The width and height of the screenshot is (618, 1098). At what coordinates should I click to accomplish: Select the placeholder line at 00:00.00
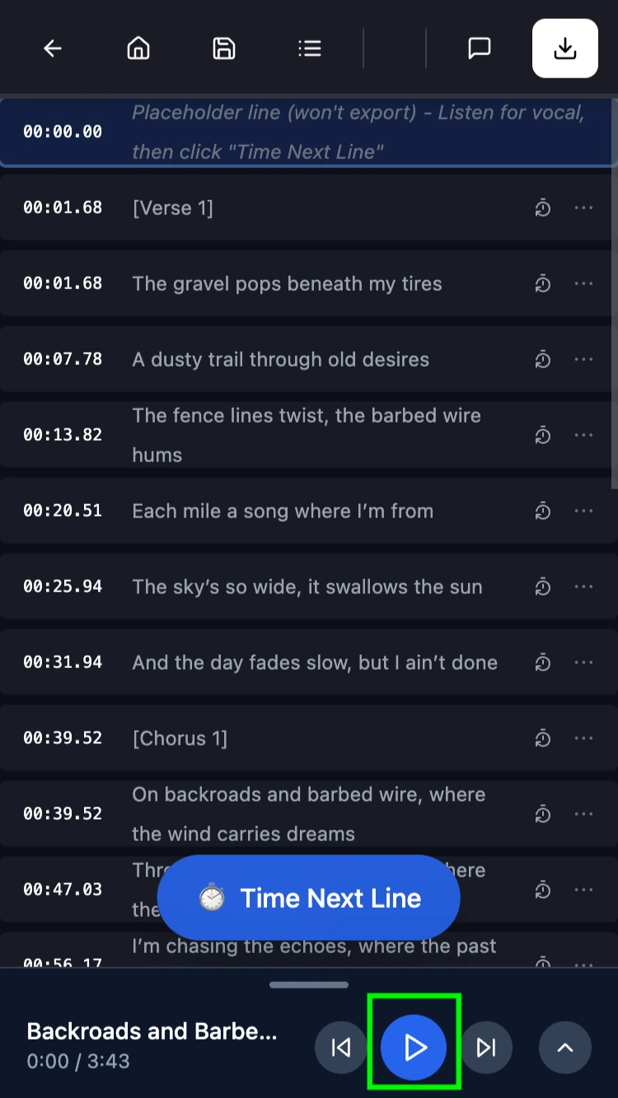309,132
